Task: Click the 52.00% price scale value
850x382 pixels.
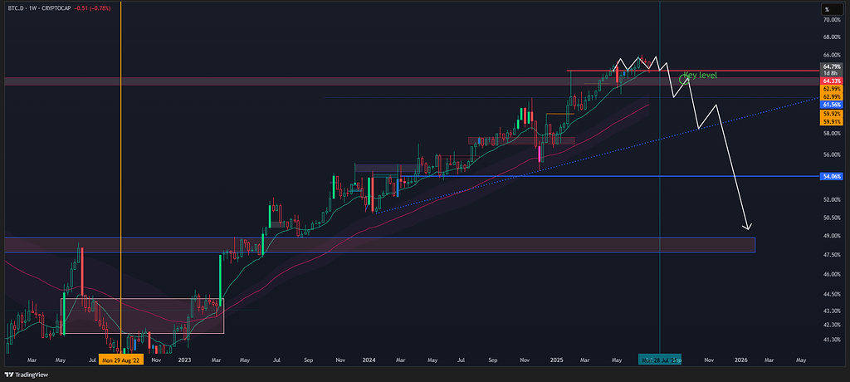Action: tap(832, 199)
